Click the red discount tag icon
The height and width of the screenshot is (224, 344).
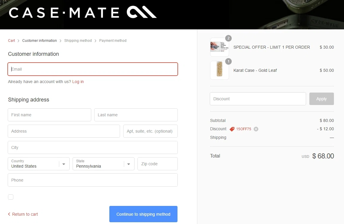(232, 129)
